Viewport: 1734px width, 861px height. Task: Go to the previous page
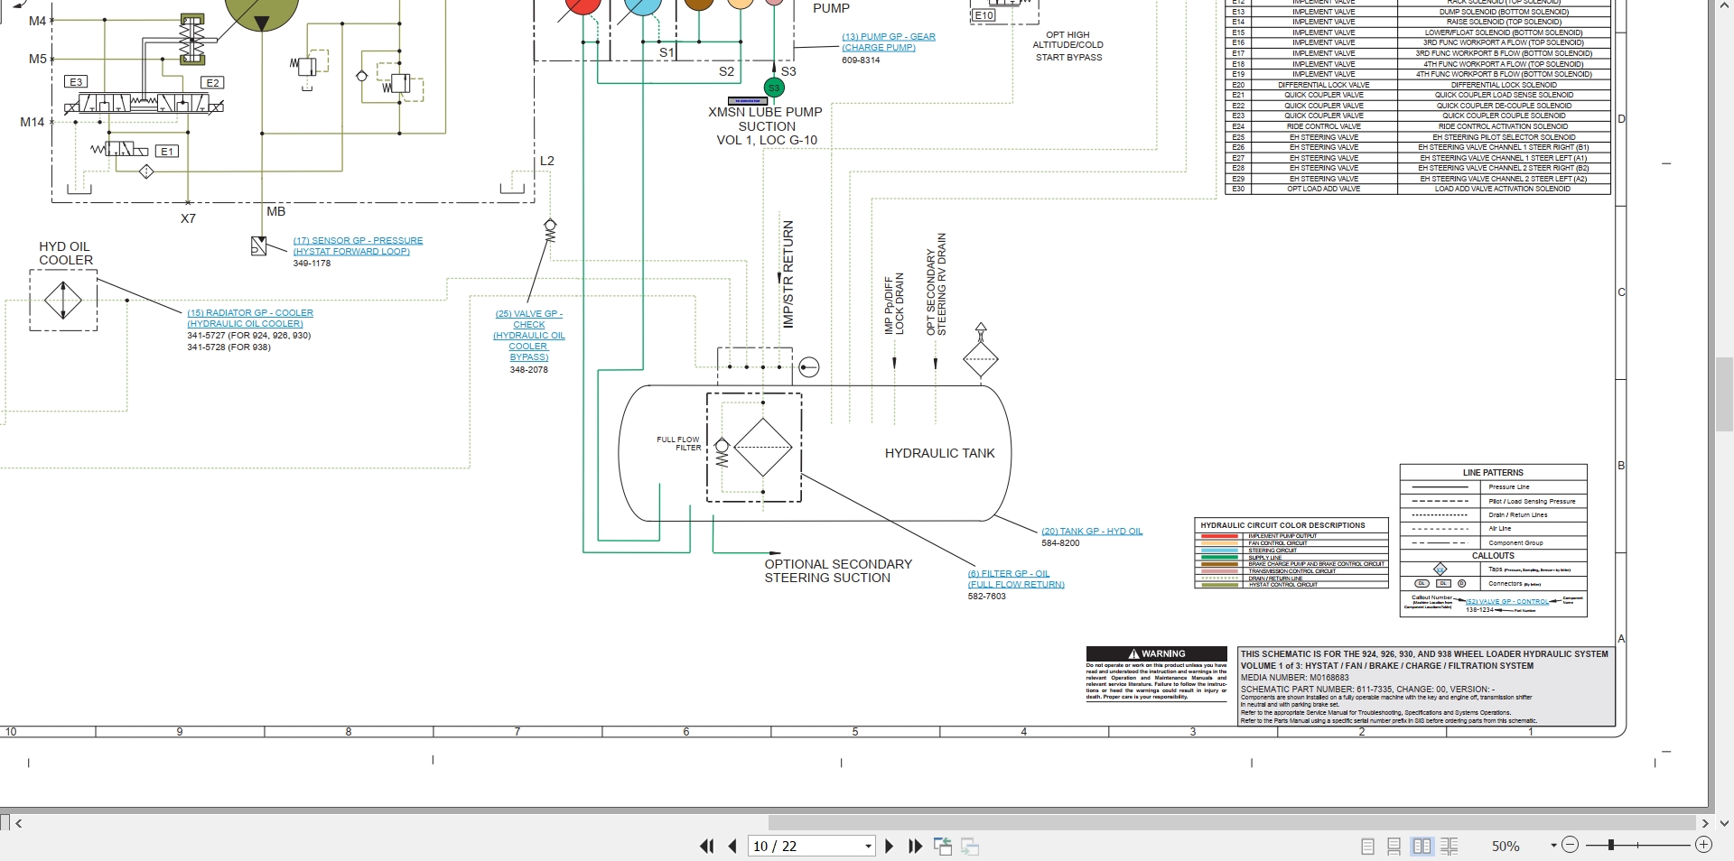[732, 846]
